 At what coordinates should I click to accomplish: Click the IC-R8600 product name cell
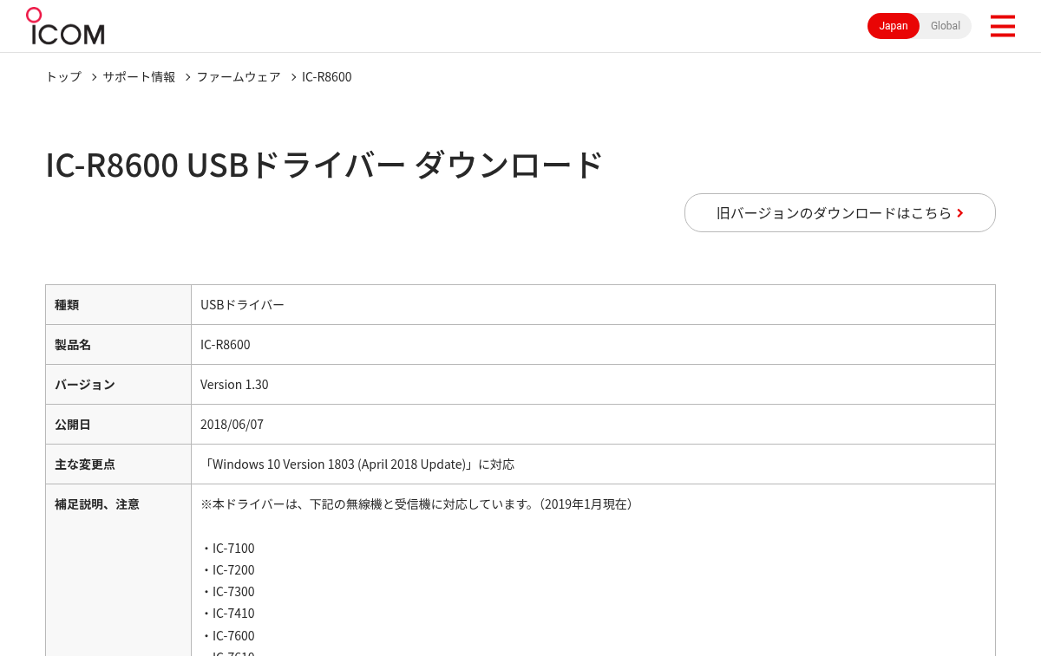click(593, 345)
